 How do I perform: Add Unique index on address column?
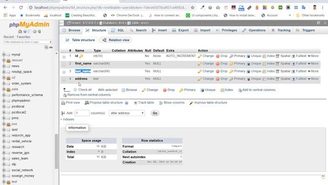tap(254, 79)
